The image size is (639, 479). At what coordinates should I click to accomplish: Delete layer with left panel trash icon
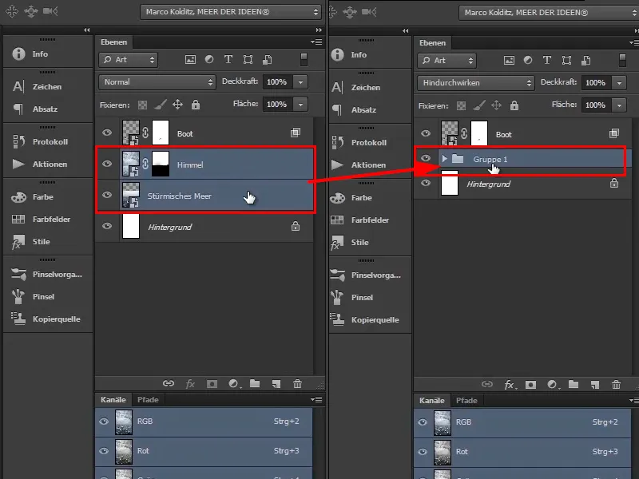[297, 384]
